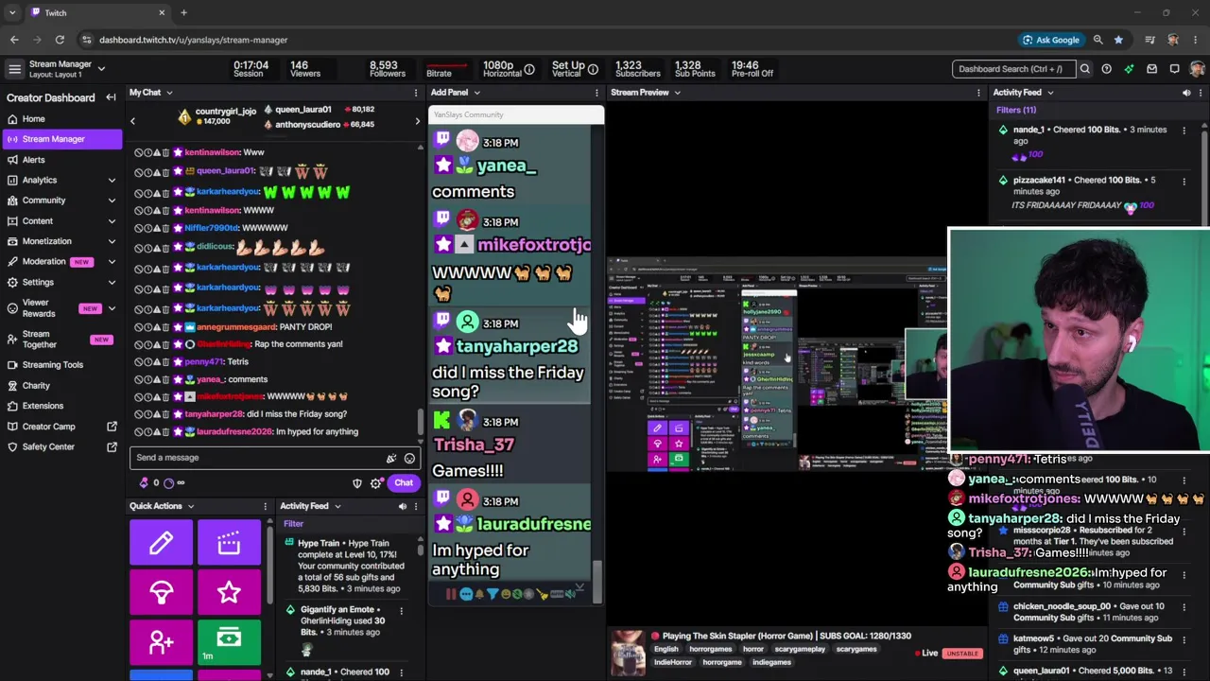Expand the Monetization sidebar section
Viewport: 1210px width, 681px height.
(x=112, y=241)
